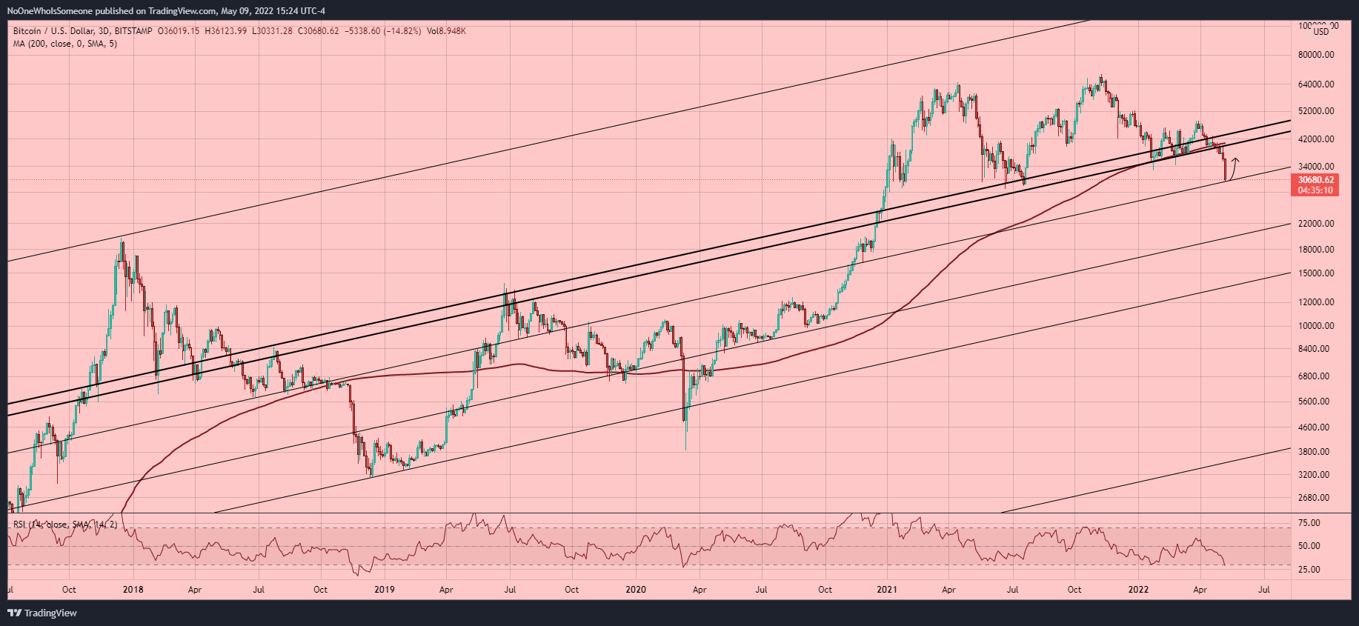Click the 2020 year label on time axis
The width and height of the screenshot is (1359, 626).
[x=636, y=590]
